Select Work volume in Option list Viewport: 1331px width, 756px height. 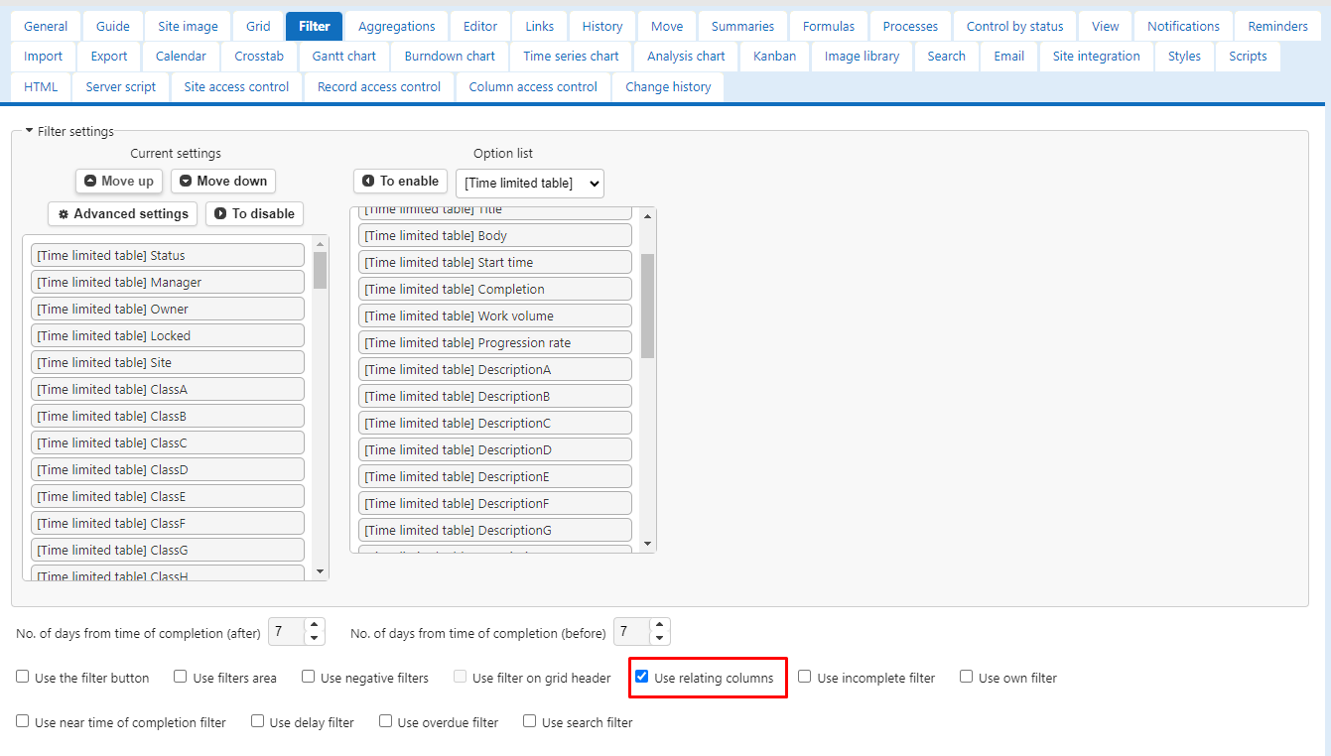click(495, 316)
